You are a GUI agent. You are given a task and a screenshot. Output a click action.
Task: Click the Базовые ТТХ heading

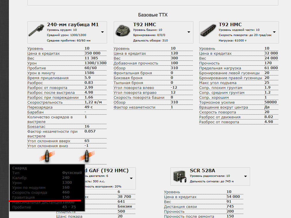click(x=153, y=15)
